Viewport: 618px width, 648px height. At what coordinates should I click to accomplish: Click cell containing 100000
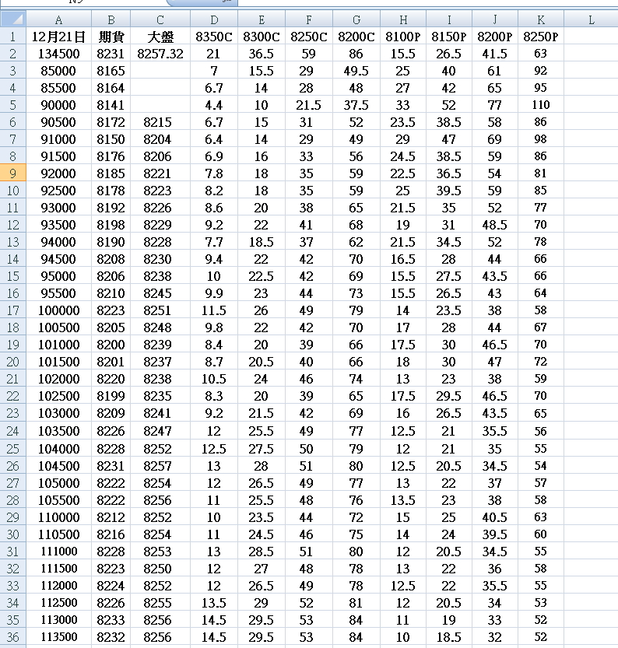pyautogui.click(x=58, y=310)
